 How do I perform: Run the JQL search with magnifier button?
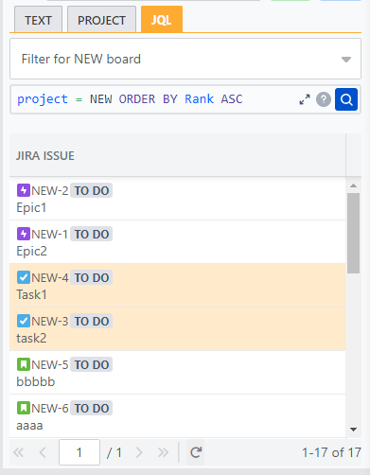pyautogui.click(x=346, y=99)
